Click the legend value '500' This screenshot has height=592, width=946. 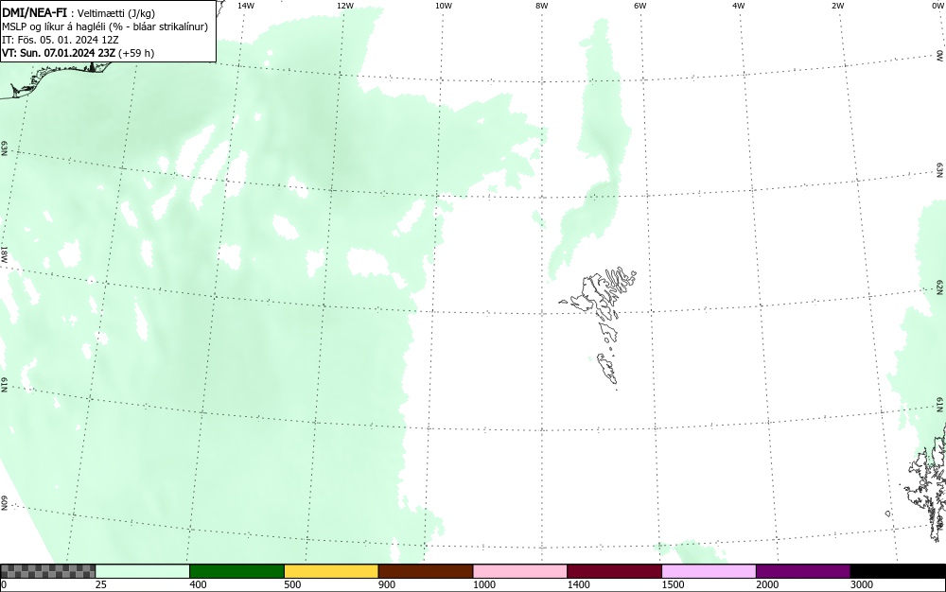[x=292, y=584]
